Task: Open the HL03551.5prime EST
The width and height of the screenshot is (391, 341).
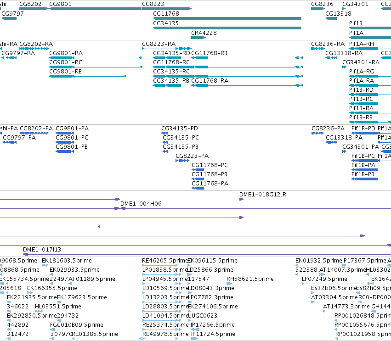Action: tap(39, 311)
